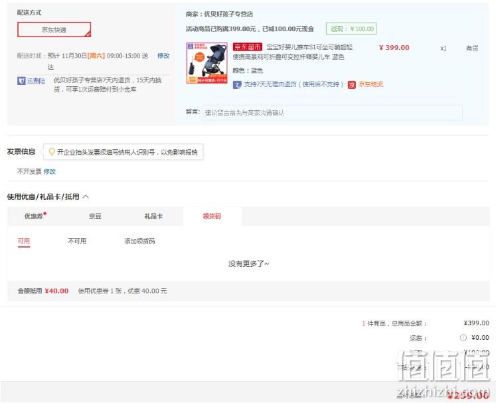Click the 金额抵用 ¥40.00 amount
Viewport: 496px width, 403px height.
56,291
